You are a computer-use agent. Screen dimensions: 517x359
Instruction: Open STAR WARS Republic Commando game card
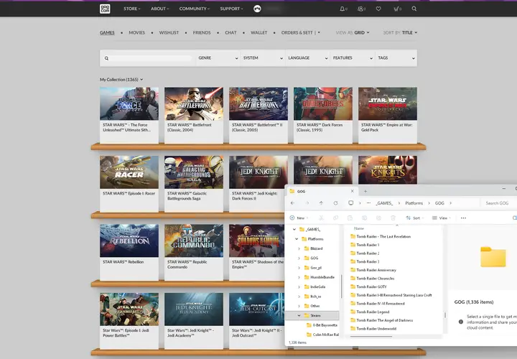[194, 252]
